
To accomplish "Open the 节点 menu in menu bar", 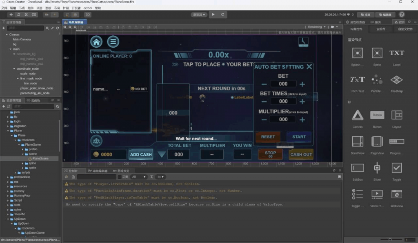I will coord(22,8).
